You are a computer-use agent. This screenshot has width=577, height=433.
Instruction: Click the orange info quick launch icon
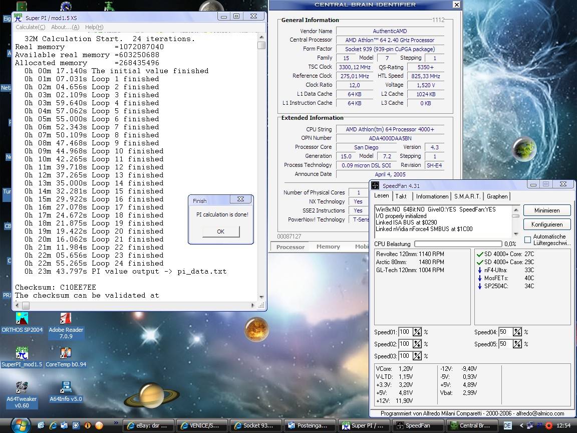pyautogui.click(x=88, y=425)
